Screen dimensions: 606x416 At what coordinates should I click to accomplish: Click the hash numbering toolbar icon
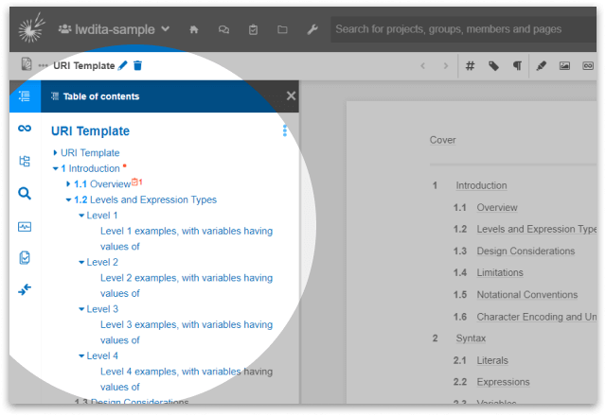(x=470, y=66)
